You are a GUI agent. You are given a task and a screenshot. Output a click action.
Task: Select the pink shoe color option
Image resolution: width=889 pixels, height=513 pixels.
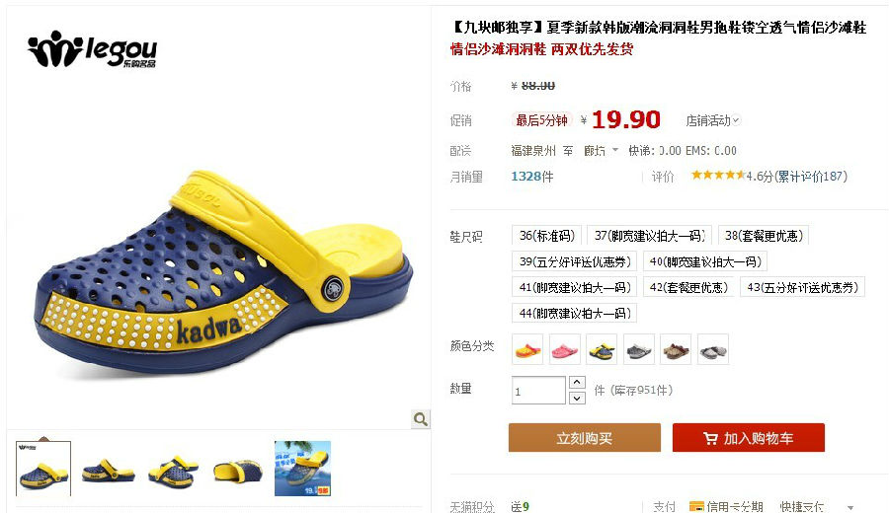pyautogui.click(x=565, y=349)
